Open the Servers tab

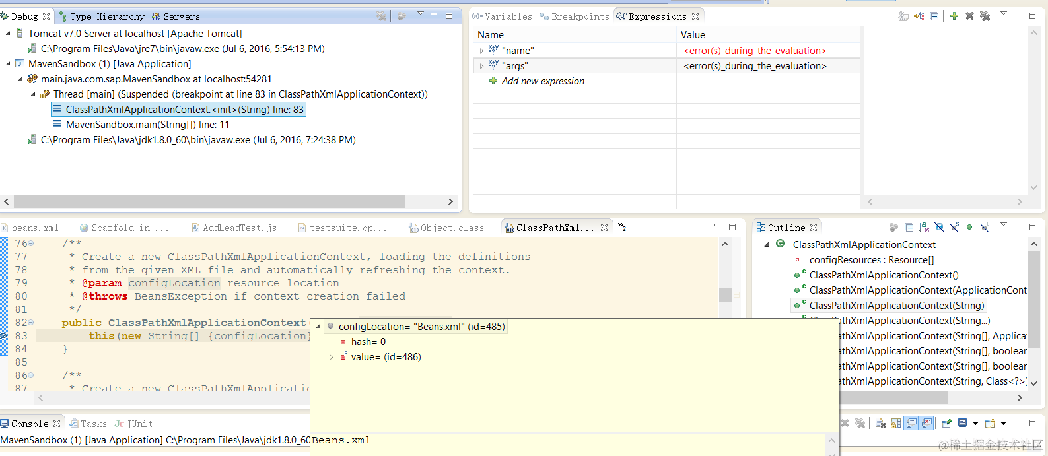click(176, 16)
